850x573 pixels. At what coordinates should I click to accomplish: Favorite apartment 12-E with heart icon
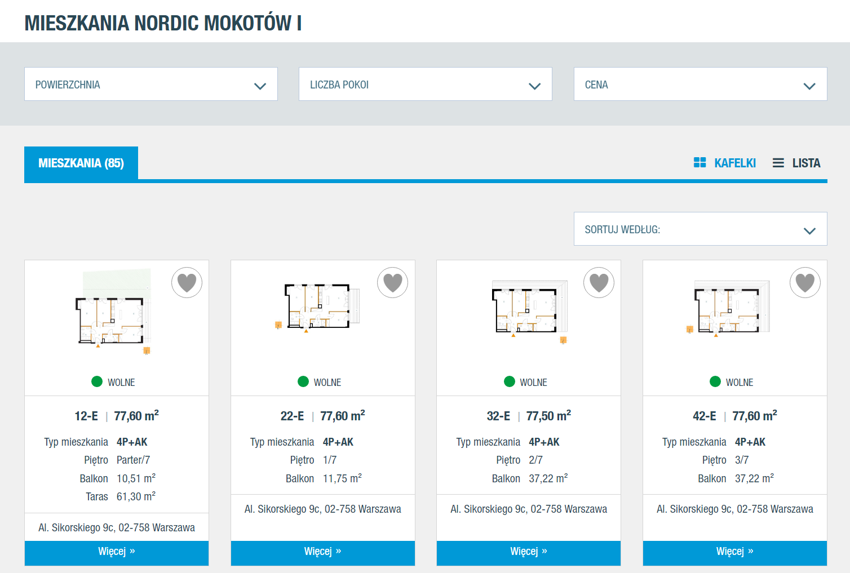click(187, 282)
